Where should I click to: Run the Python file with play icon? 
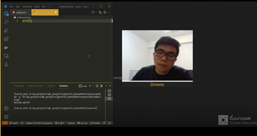pyautogui.click(x=93, y=12)
